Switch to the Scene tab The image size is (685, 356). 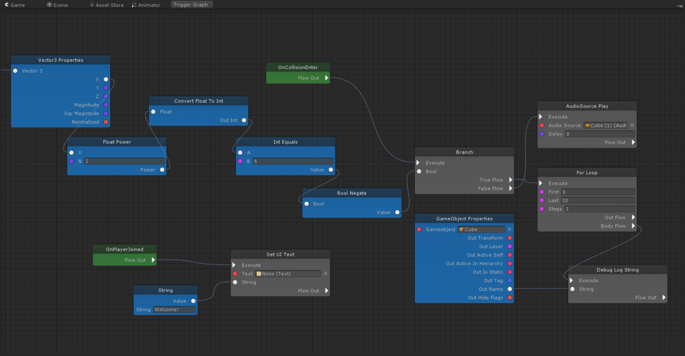pyautogui.click(x=60, y=5)
